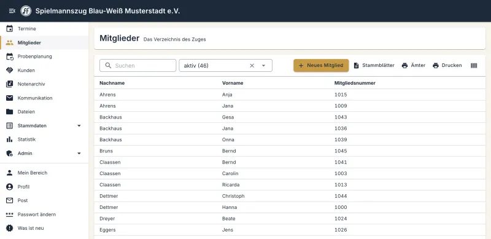Click the plus icon on Neues Mitglied
The image size is (491, 239).
301,66
